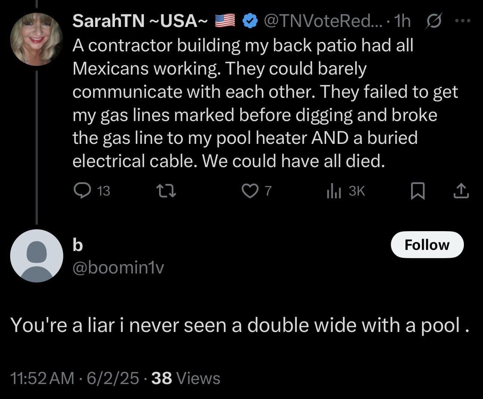Screen dimensions: 483x399
Task: Click the "You're a liar" reply text
Action: pyautogui.click(x=240, y=325)
